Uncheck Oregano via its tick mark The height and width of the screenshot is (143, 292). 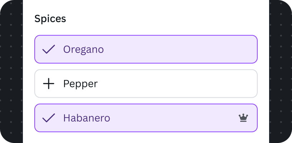(x=49, y=49)
